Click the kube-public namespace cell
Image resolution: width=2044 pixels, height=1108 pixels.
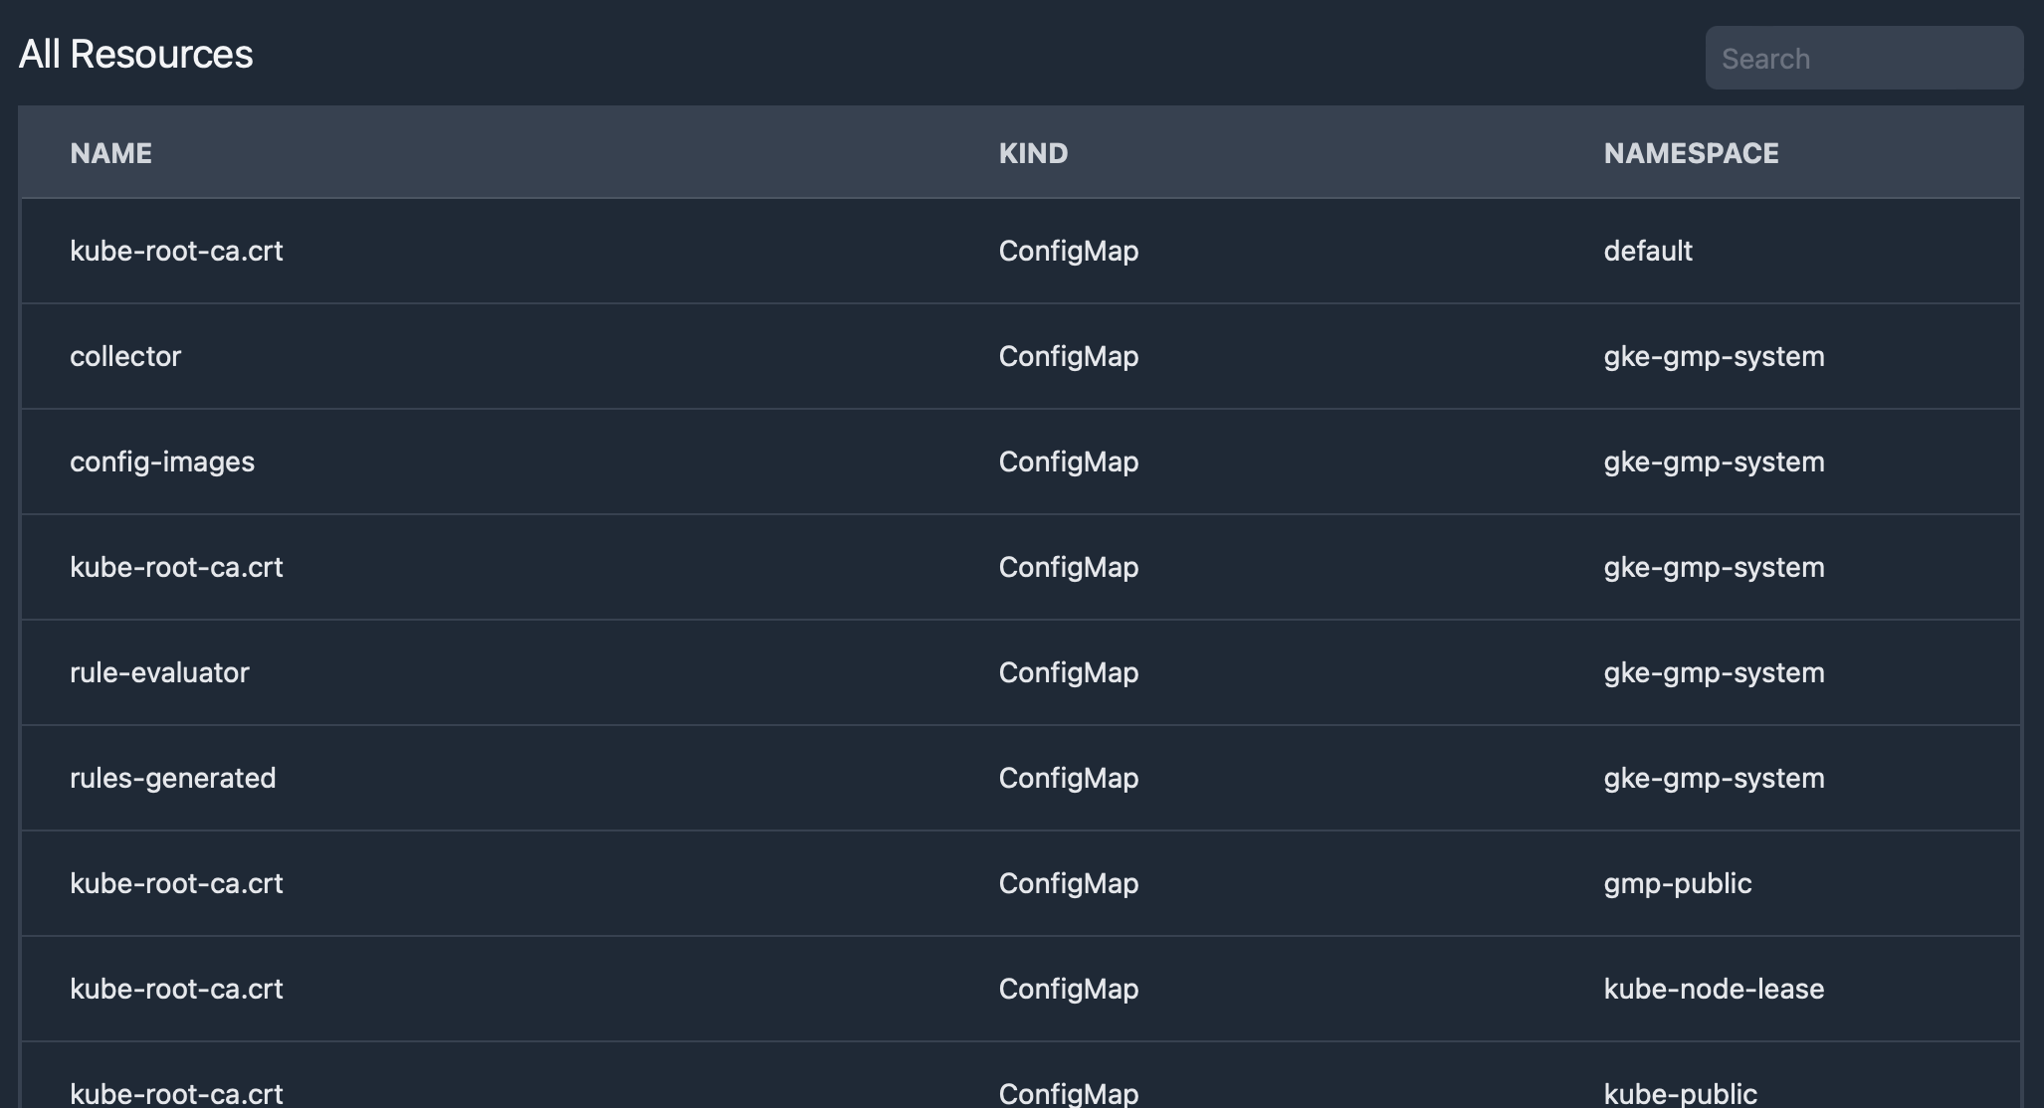pyautogui.click(x=1680, y=1093)
